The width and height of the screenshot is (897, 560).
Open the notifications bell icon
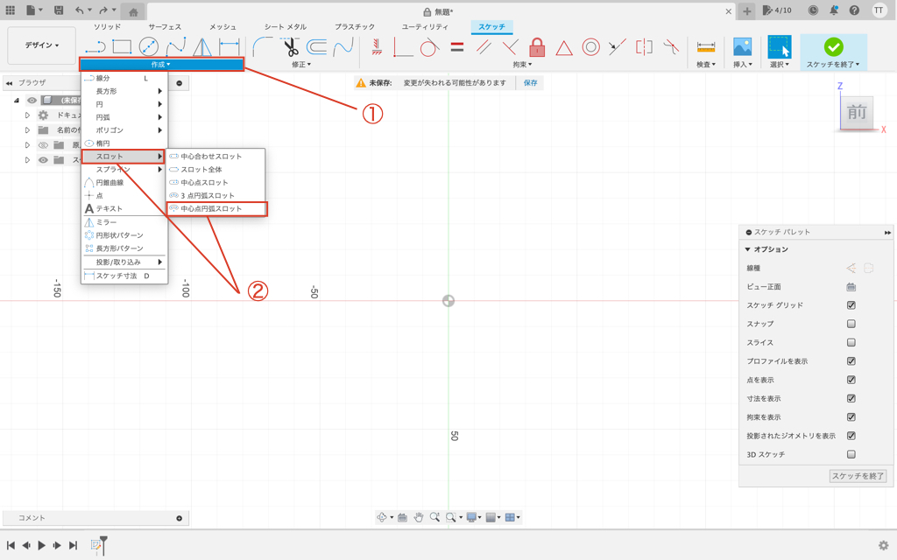tap(834, 10)
